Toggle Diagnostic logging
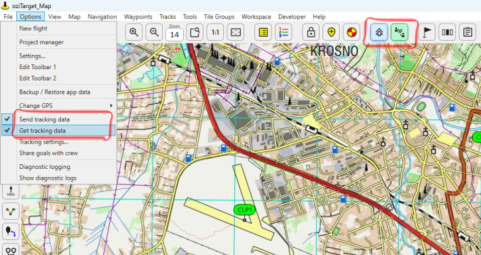481x255 pixels. point(58,167)
